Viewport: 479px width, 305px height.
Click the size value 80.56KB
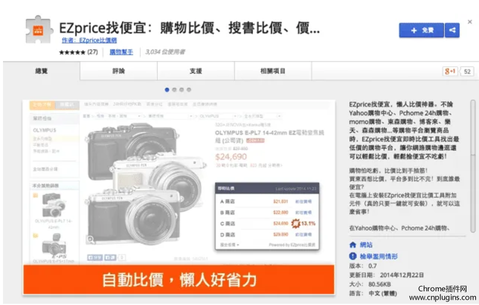click(380, 284)
